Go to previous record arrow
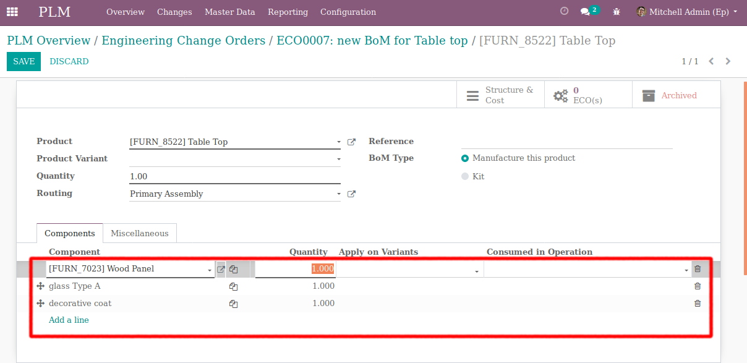Screen dimensions: 747x363 tap(711, 61)
